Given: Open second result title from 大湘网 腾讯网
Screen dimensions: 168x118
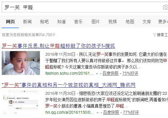Looking at the screenshot, I should coord(69,85).
